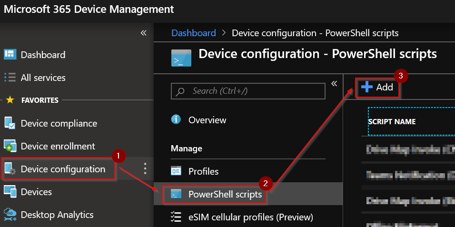The width and height of the screenshot is (455, 227).
Task: Open the Device configuration more options dots
Action: [x=145, y=168]
